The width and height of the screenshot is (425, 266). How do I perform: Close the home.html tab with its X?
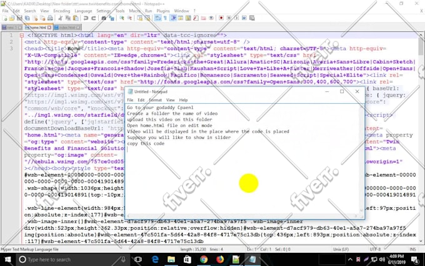pos(49,28)
